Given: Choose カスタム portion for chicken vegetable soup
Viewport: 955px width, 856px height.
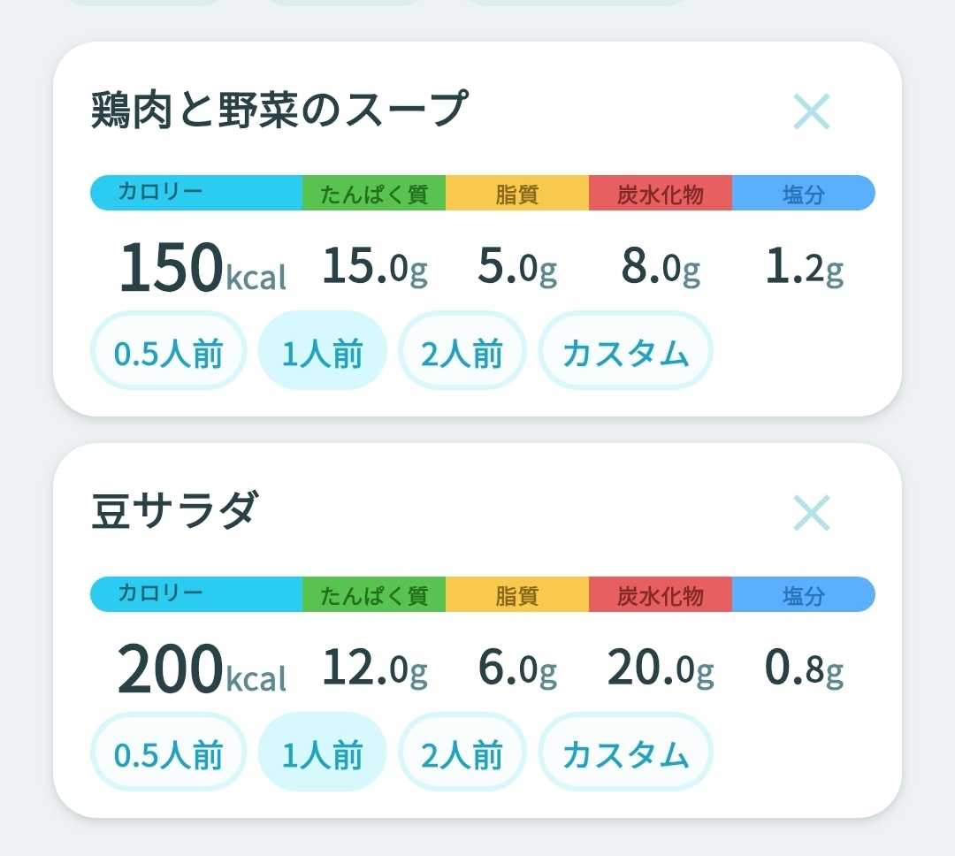Looking at the screenshot, I should click(x=625, y=351).
